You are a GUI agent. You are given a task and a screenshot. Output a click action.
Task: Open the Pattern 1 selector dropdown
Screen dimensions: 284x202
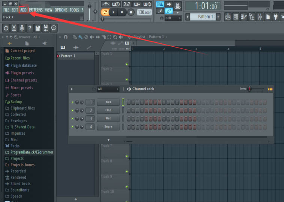click(203, 17)
